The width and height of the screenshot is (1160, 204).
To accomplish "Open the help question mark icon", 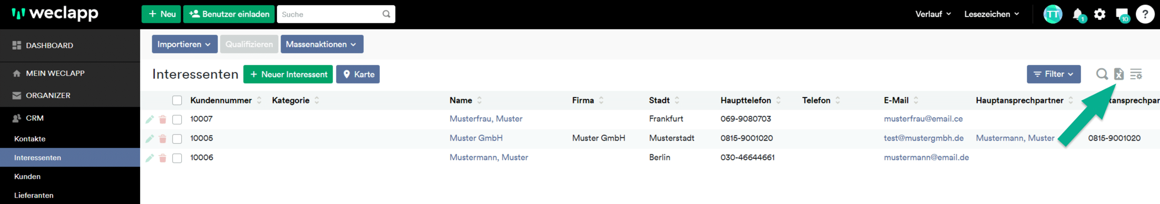I will 1145,14.
